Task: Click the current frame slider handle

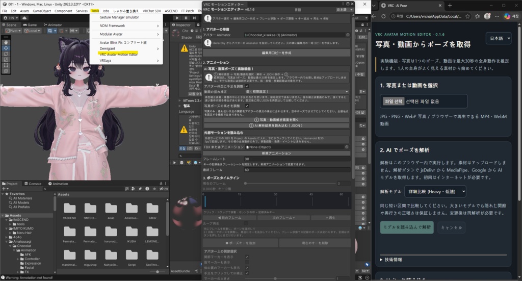Action: pos(245,184)
